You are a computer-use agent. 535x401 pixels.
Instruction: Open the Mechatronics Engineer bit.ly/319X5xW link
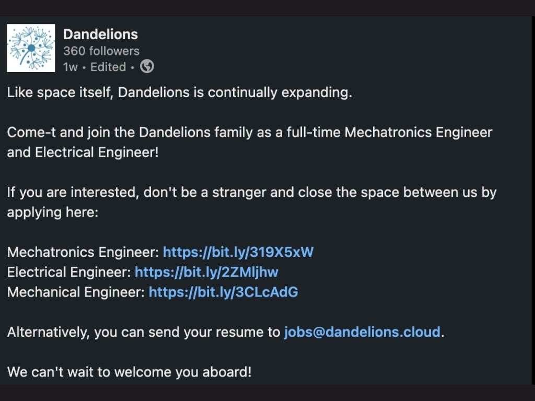coord(238,252)
